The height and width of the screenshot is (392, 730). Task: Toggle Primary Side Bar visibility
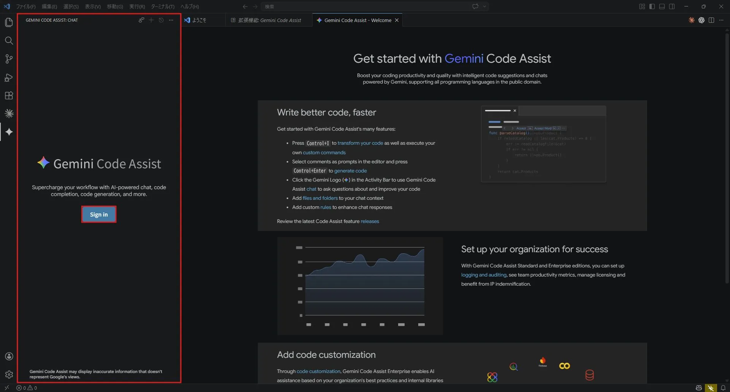point(652,6)
